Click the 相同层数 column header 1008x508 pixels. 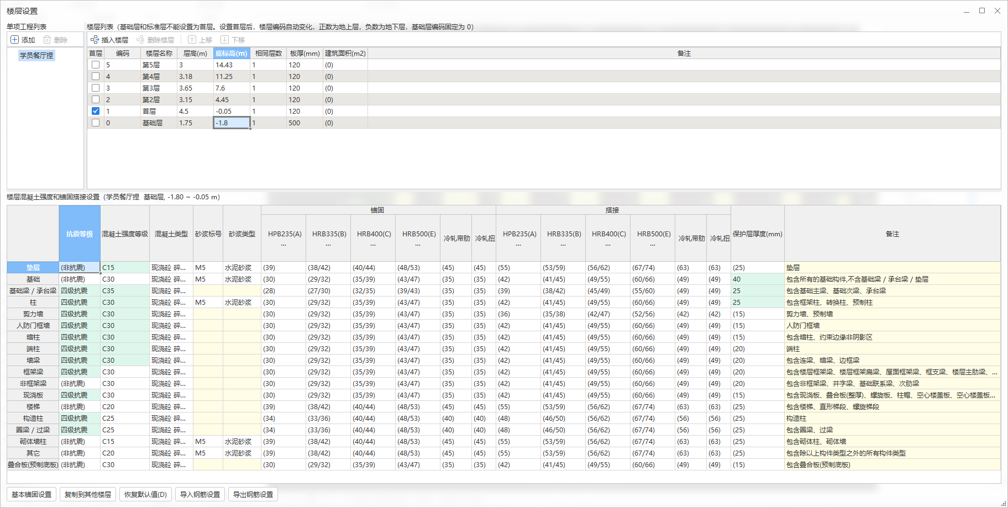(269, 54)
